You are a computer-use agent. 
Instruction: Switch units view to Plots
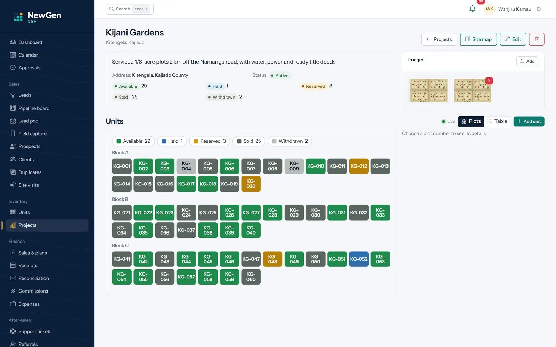coord(471,121)
